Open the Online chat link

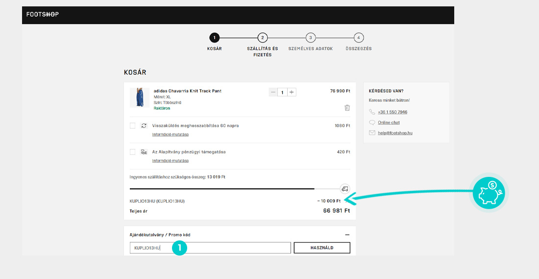(x=389, y=123)
